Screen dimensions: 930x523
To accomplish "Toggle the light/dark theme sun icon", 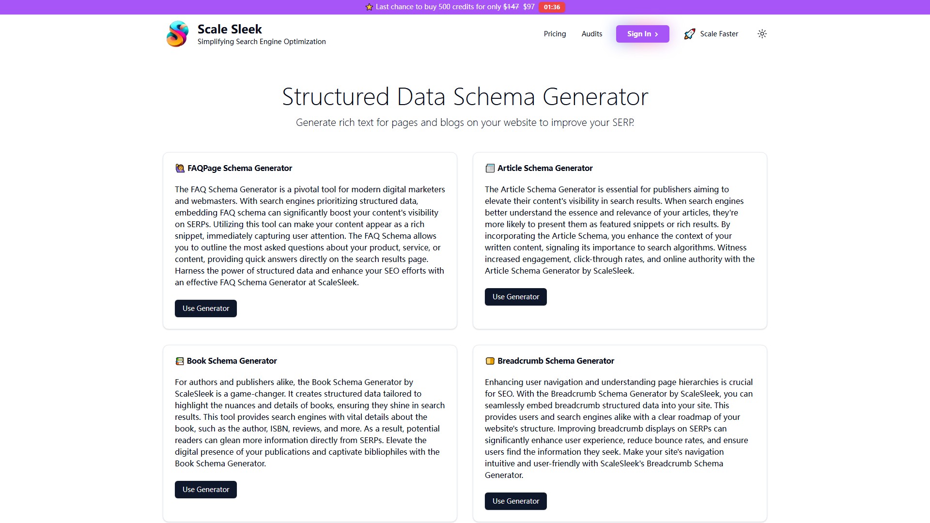I will click(761, 33).
